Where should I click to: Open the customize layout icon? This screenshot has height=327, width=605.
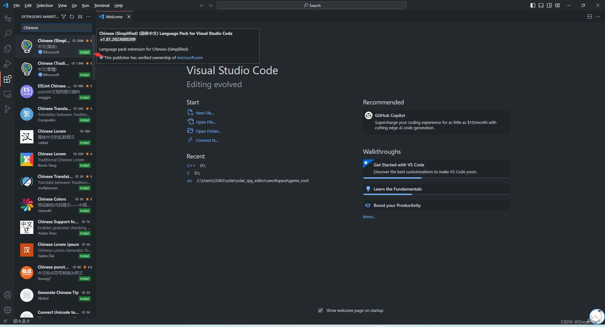tap(558, 5)
